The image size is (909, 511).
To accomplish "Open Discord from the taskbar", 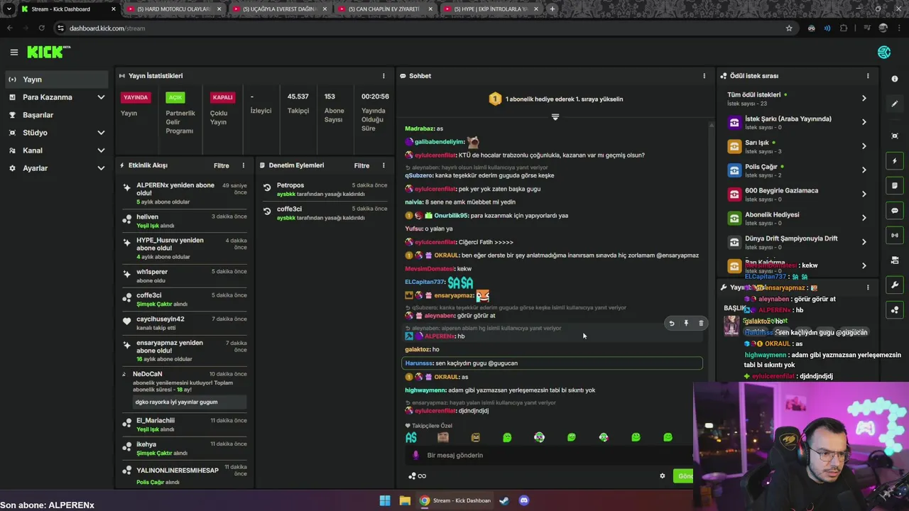I will click(x=524, y=500).
